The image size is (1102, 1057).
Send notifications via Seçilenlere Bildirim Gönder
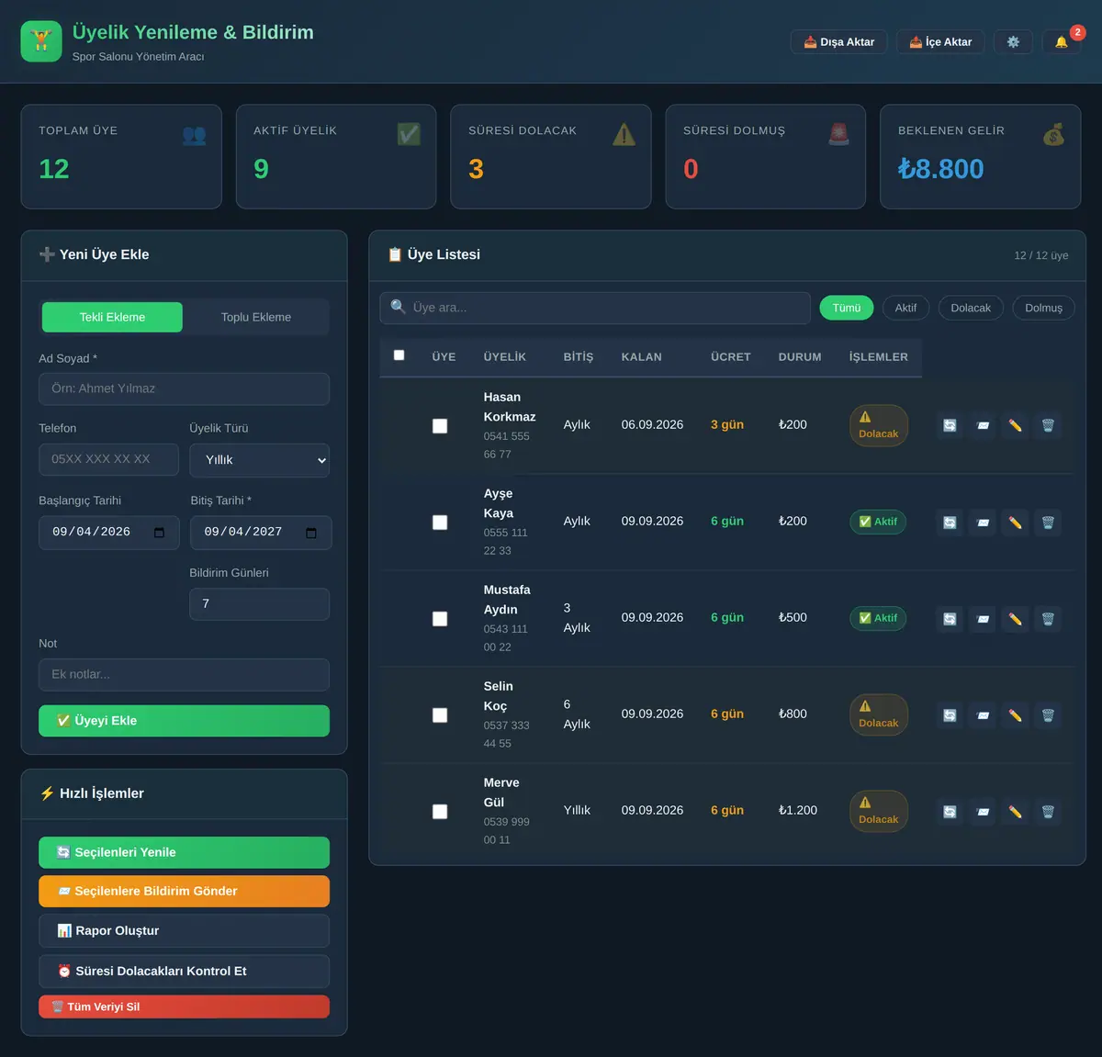[184, 891]
